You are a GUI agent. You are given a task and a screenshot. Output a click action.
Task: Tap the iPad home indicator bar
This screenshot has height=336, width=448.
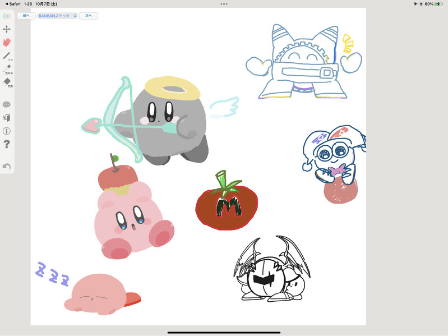point(224,333)
